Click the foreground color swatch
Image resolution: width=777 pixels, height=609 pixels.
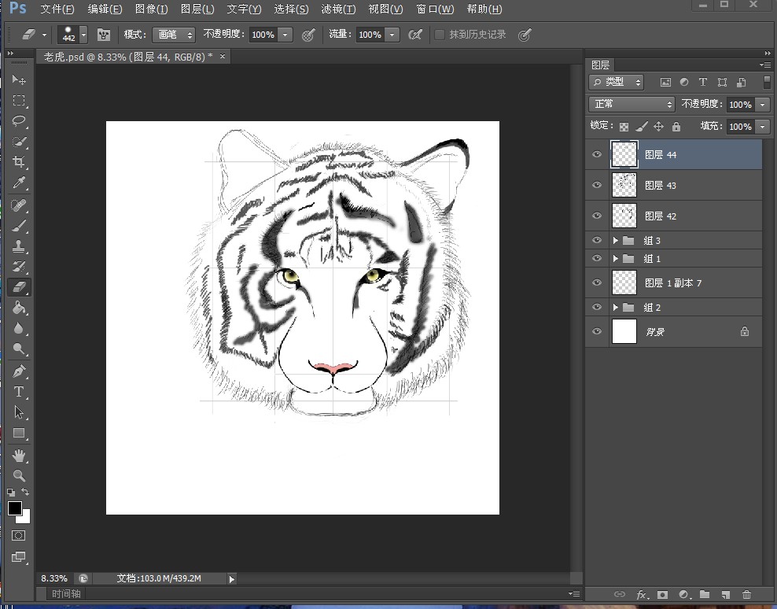click(15, 508)
